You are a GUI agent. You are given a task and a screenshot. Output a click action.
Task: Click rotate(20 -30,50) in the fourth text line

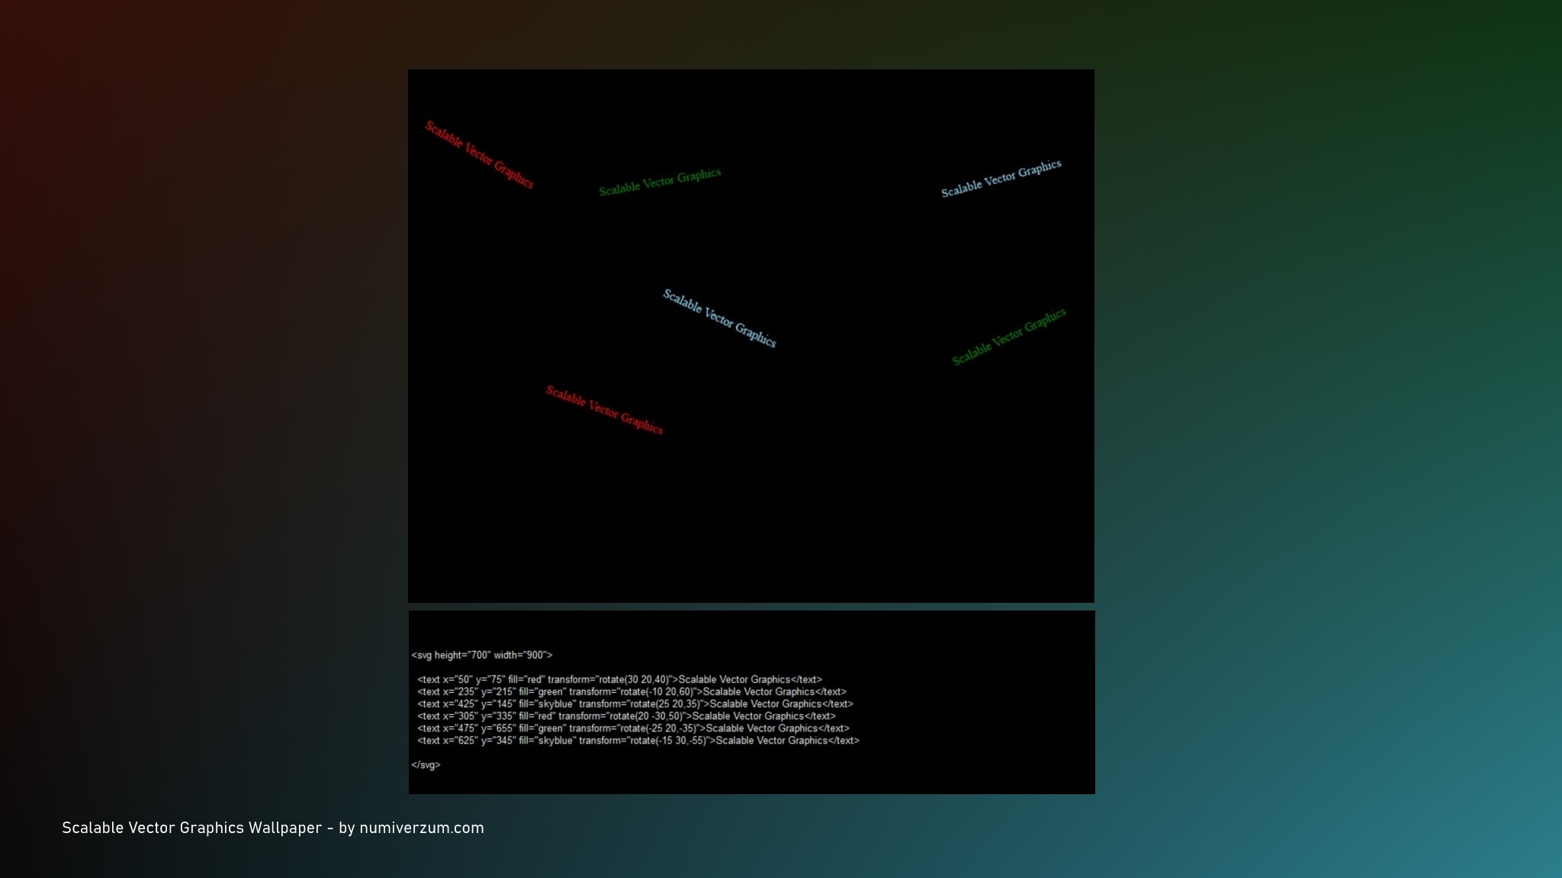tap(645, 716)
